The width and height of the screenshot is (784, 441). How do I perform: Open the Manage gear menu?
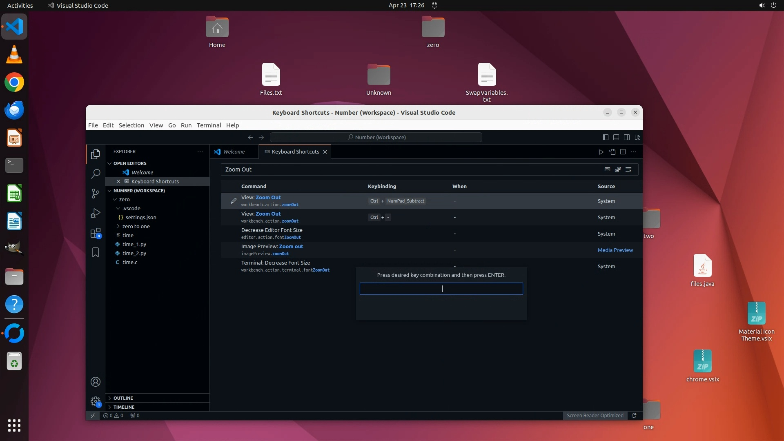coord(95,401)
